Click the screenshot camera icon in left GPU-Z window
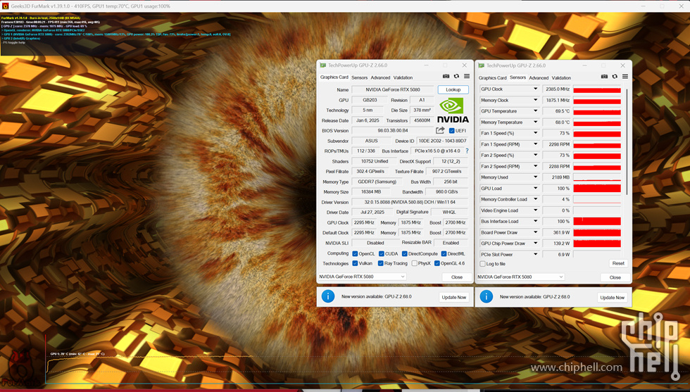This screenshot has width=690, height=392. click(446, 77)
